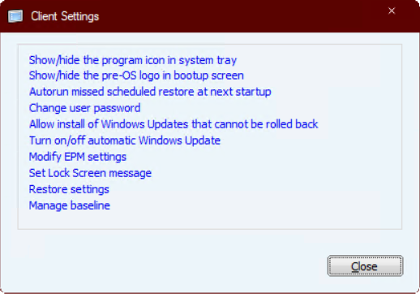This screenshot has width=420, height=294.
Task: Open the 'Modify EPM settings' link
Action: pyautogui.click(x=78, y=157)
